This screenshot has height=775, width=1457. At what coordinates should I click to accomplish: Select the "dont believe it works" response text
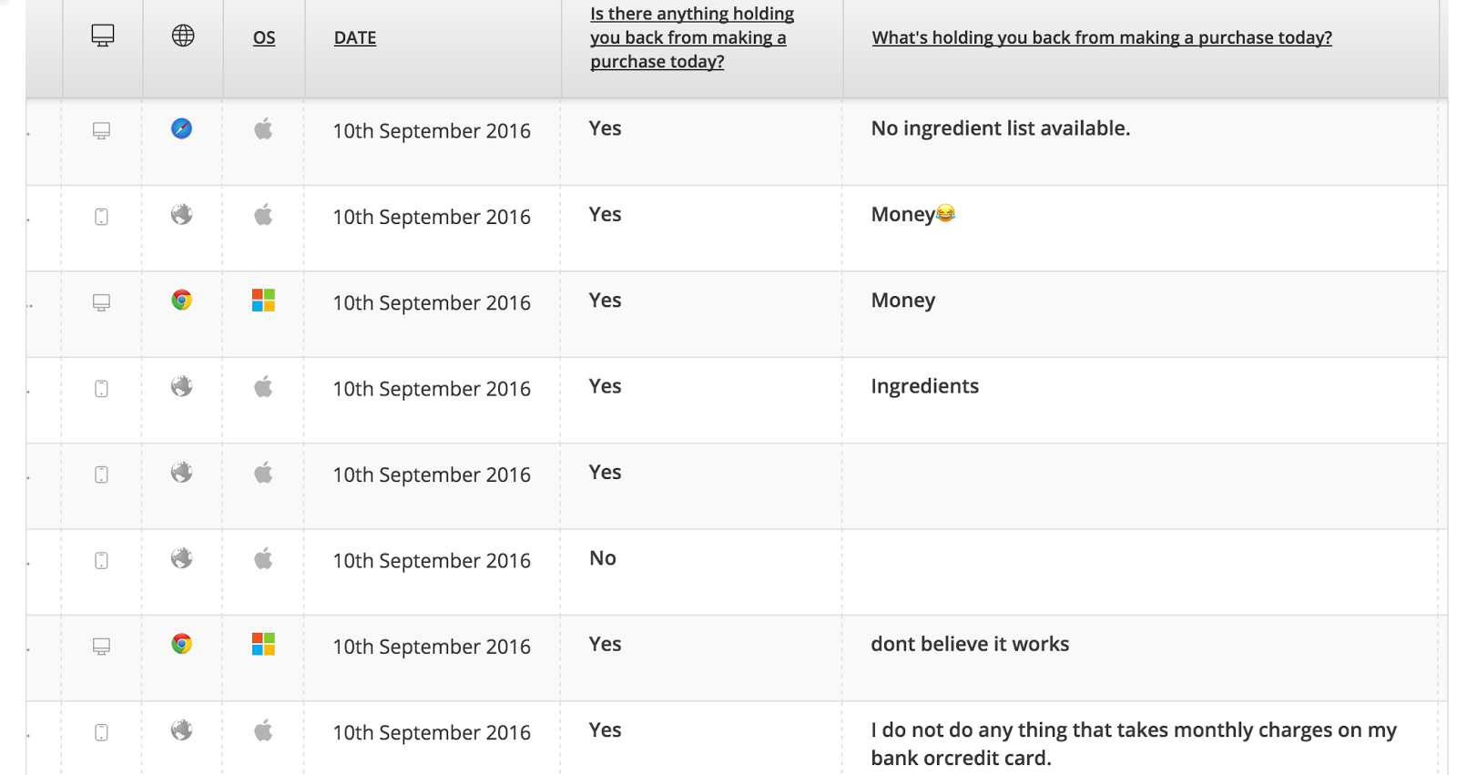[x=970, y=644]
